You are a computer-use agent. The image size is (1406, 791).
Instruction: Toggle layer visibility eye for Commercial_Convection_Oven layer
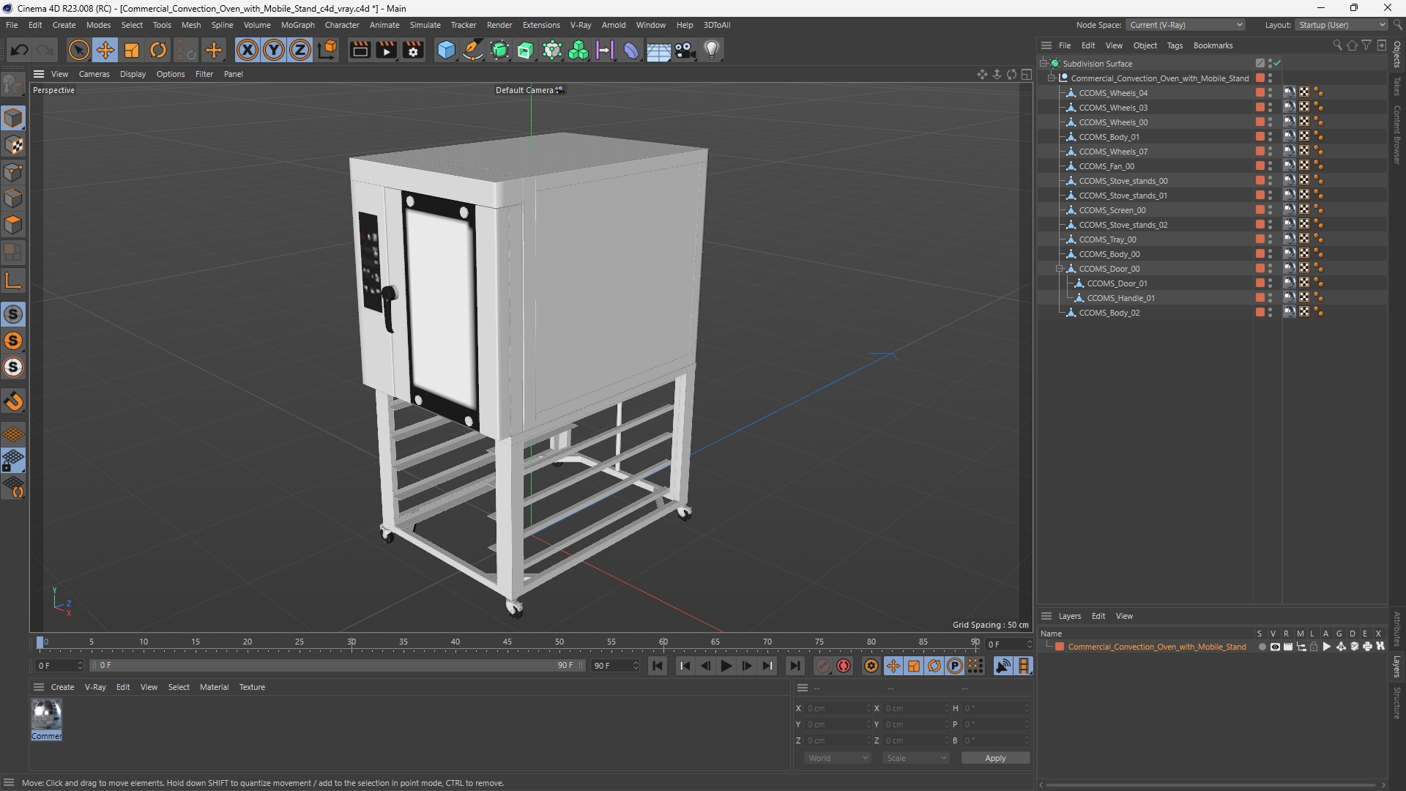(x=1275, y=647)
